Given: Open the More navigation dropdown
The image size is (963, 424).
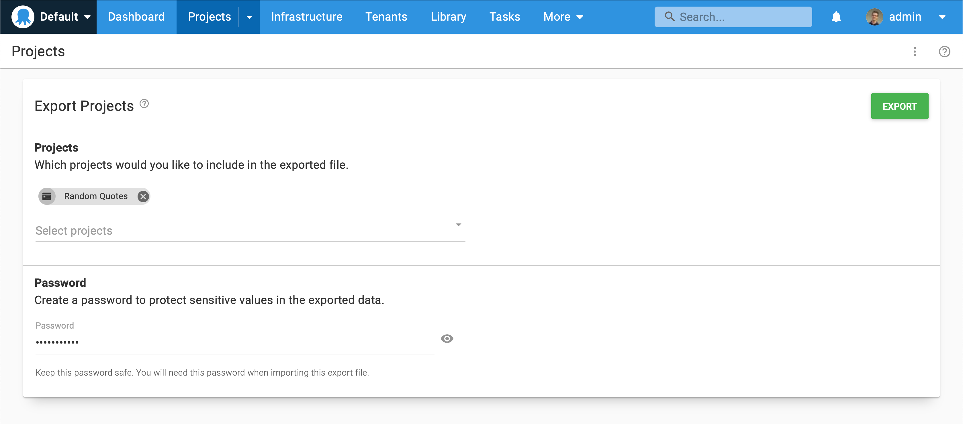Looking at the screenshot, I should [x=563, y=17].
